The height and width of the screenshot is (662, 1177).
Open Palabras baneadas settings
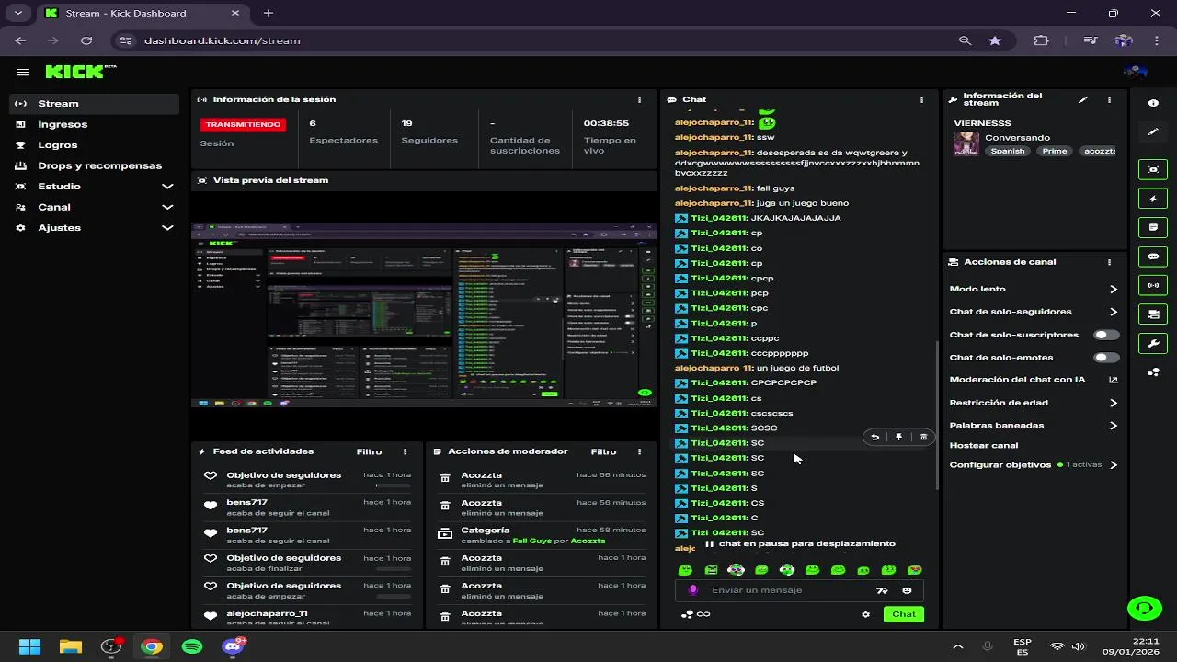[x=1034, y=426]
